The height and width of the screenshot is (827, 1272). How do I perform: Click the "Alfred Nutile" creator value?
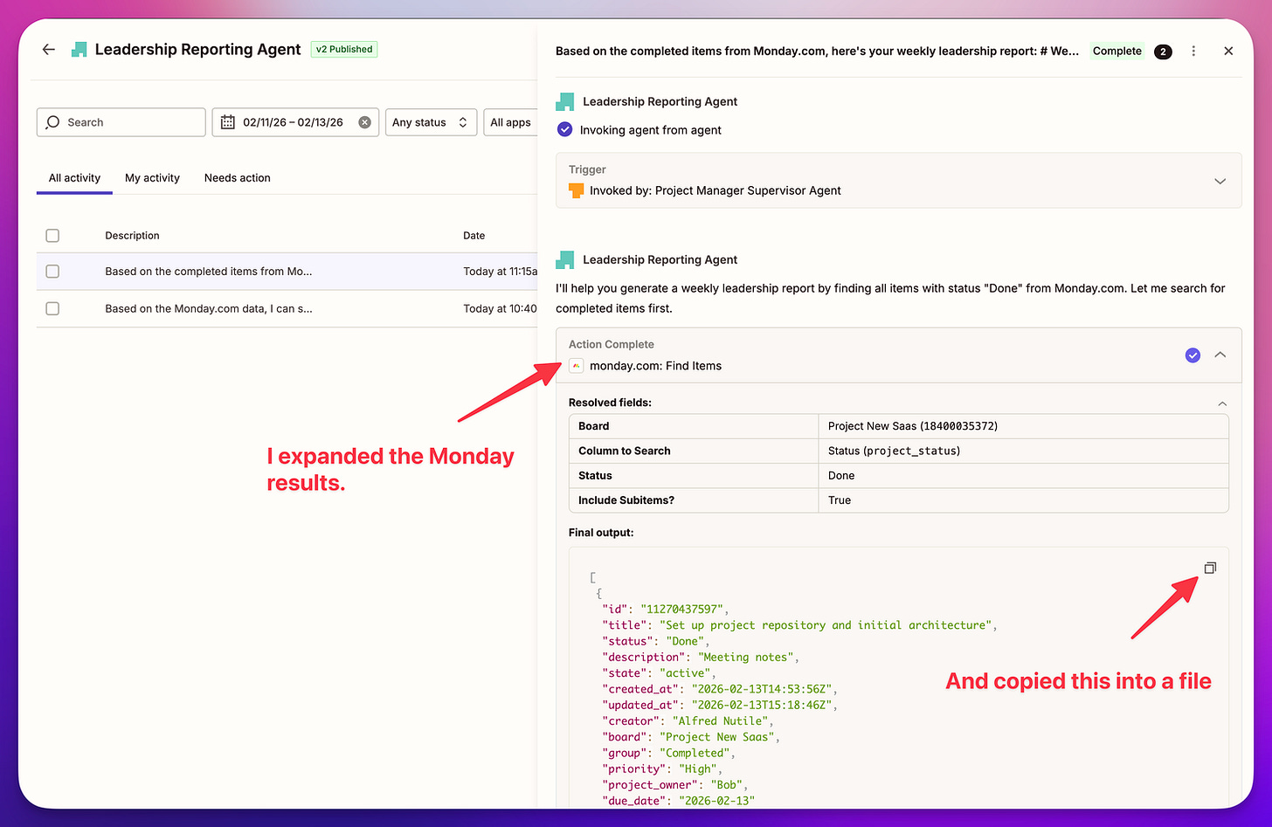[720, 721]
